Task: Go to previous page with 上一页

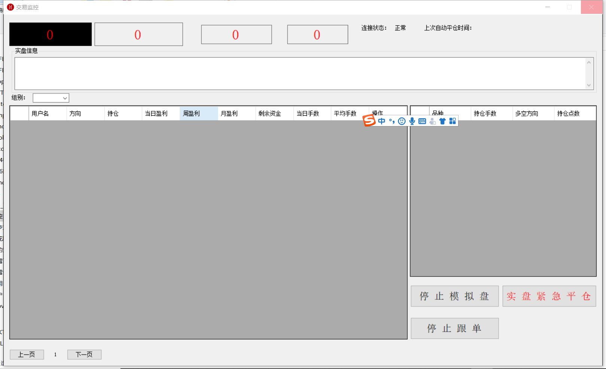Action: tap(27, 354)
